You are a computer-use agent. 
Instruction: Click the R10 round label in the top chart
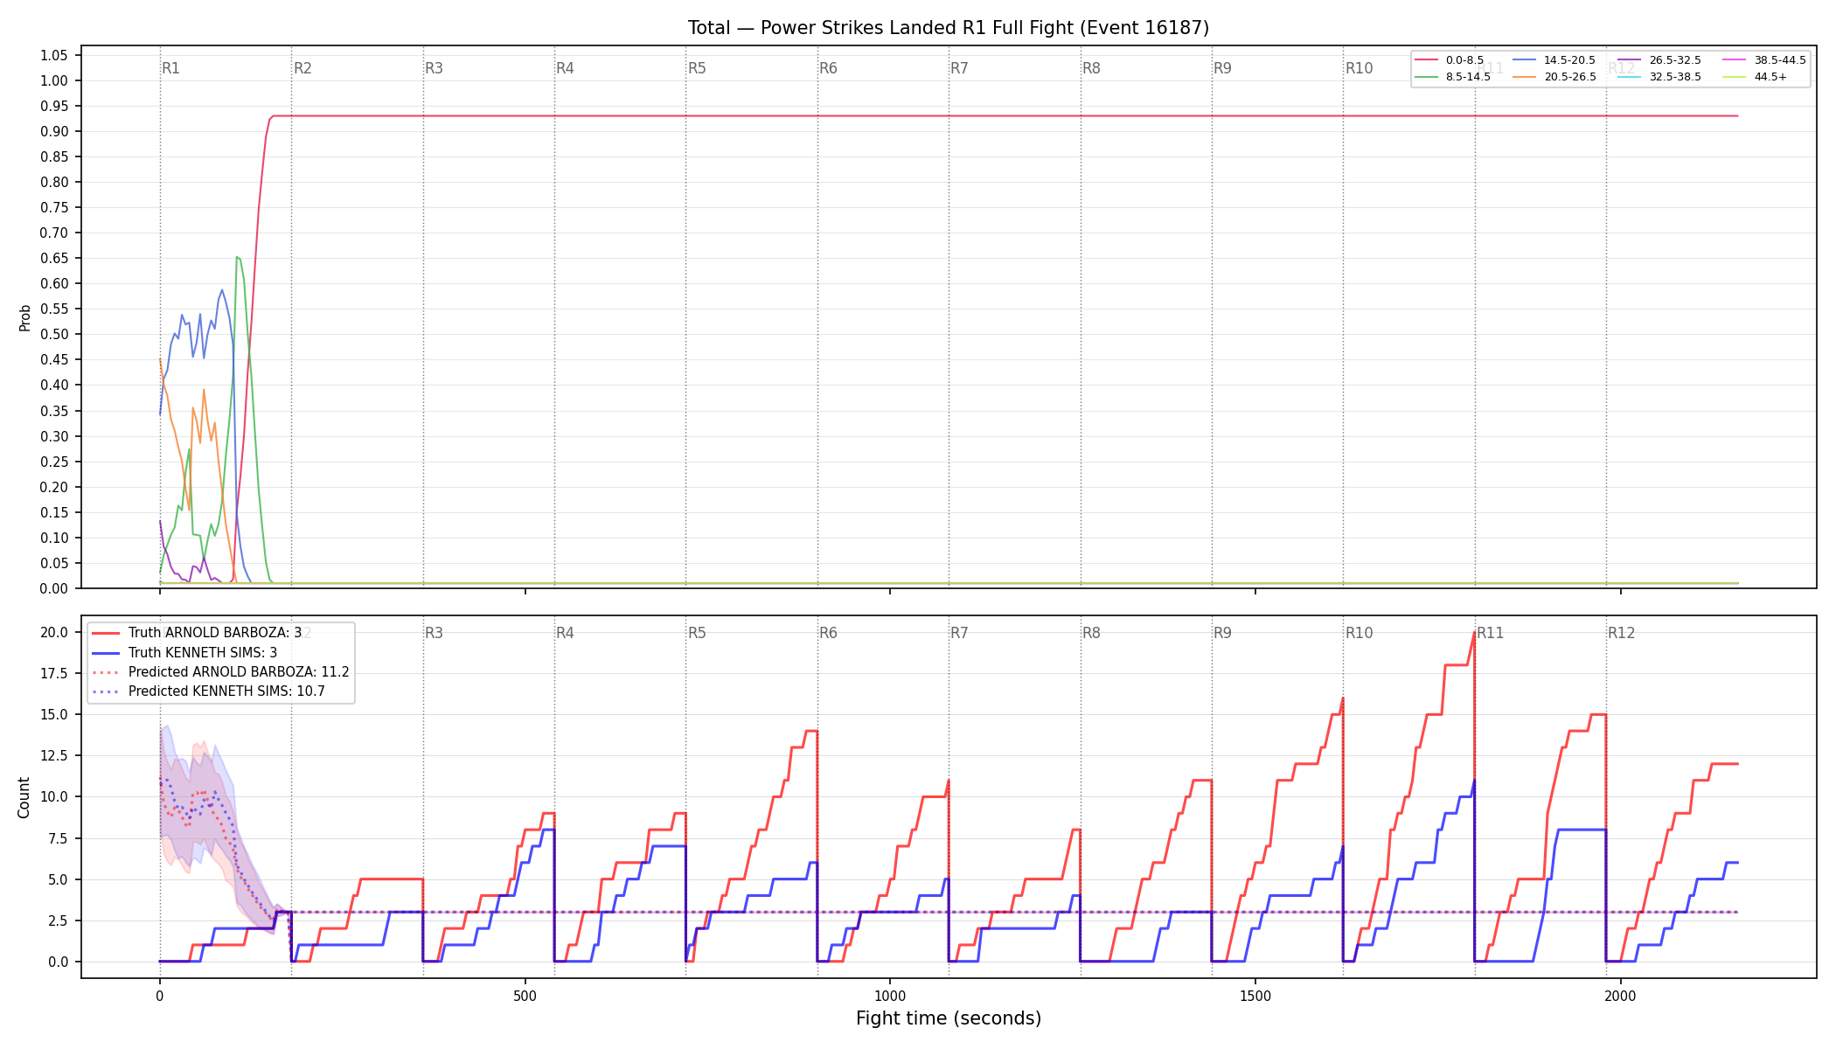(1359, 68)
